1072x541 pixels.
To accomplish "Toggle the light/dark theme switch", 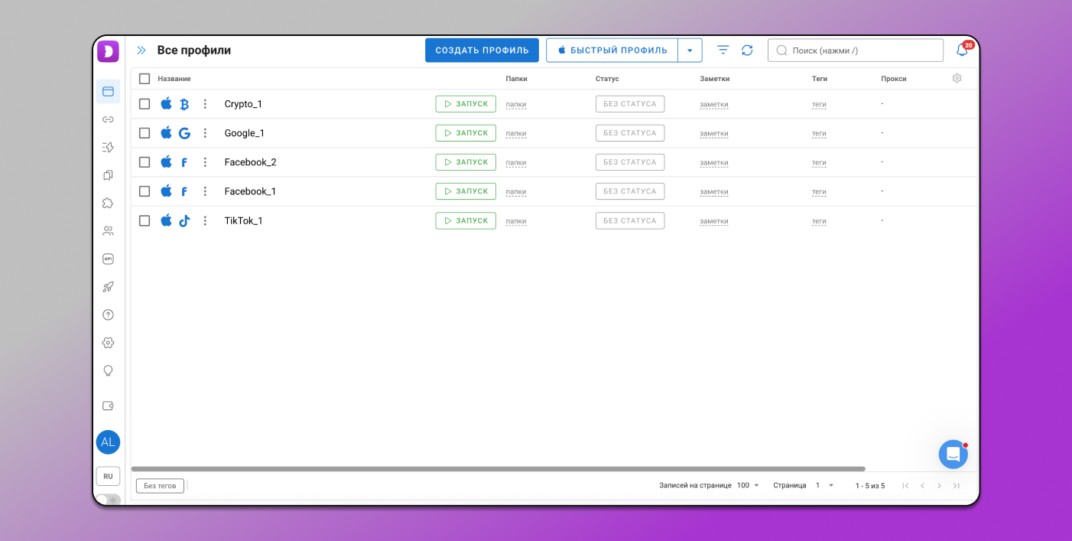I will click(107, 500).
